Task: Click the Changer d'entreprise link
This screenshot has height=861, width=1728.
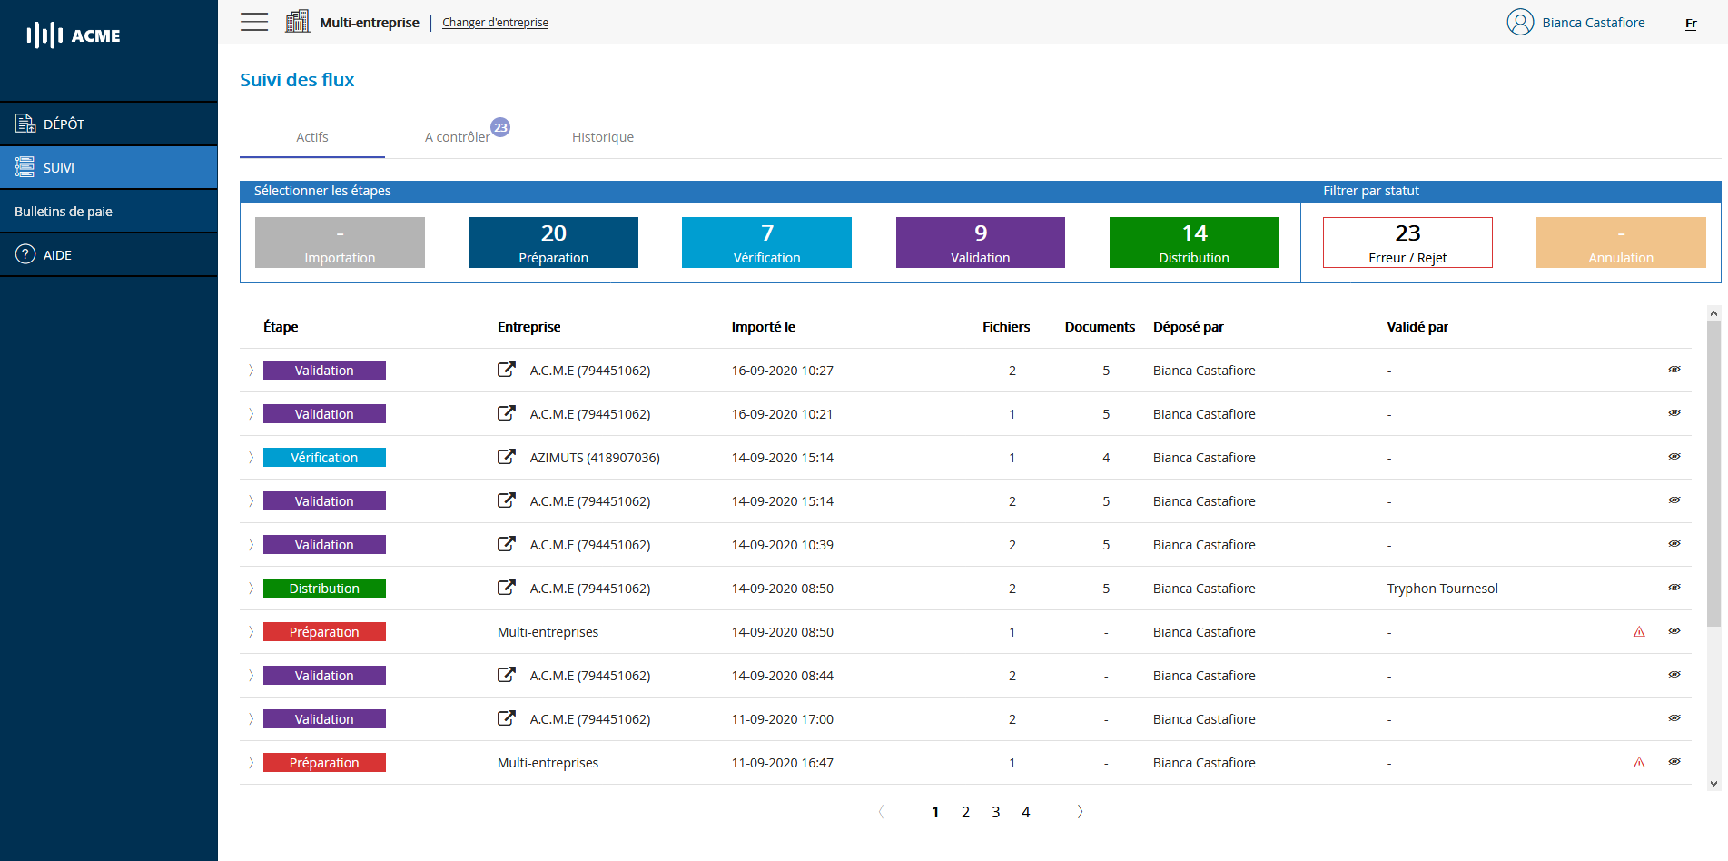Action: click(495, 22)
